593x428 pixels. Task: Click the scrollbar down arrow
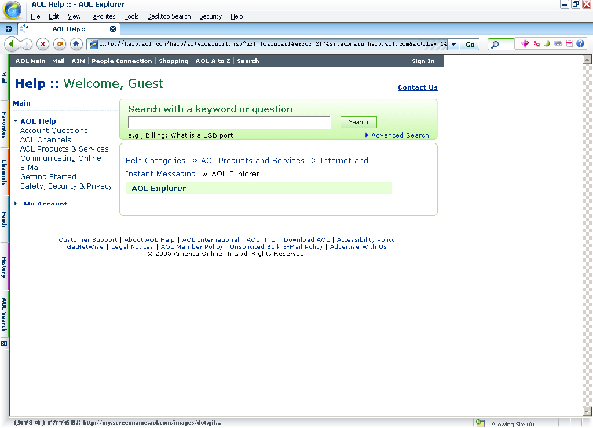tap(587, 412)
